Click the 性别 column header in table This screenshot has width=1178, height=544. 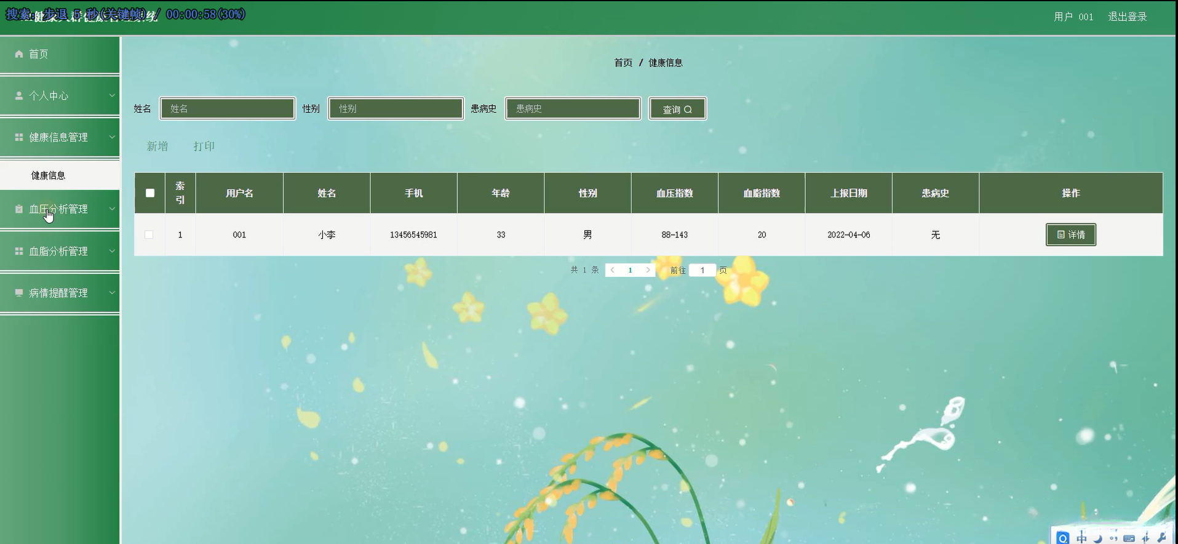click(588, 193)
